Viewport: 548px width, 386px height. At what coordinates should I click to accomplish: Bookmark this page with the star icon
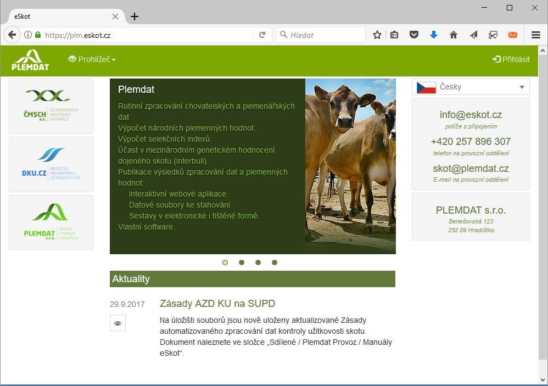coord(377,35)
